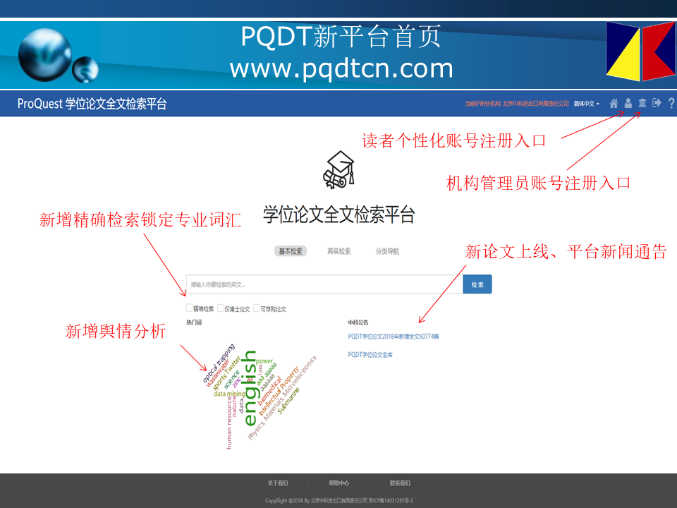The height and width of the screenshot is (508, 677).
Task: Open the PQDT学位论文全库 link
Action: coord(370,355)
